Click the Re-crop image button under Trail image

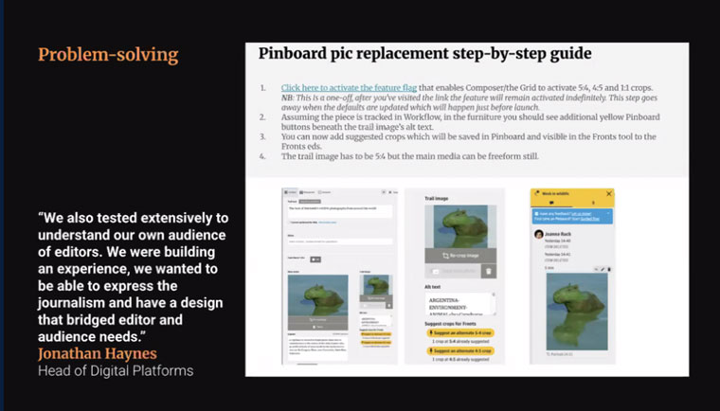coord(460,256)
